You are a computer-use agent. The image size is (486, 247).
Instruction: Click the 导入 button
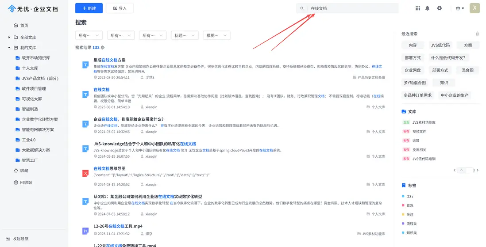click(x=120, y=8)
